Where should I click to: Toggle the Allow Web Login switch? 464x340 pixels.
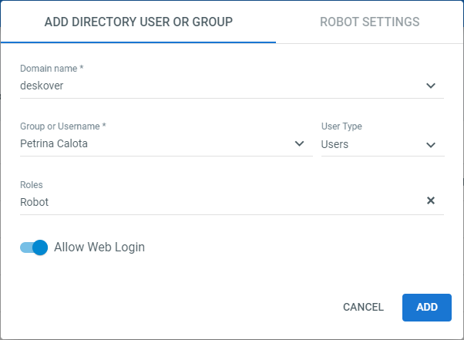click(x=34, y=247)
